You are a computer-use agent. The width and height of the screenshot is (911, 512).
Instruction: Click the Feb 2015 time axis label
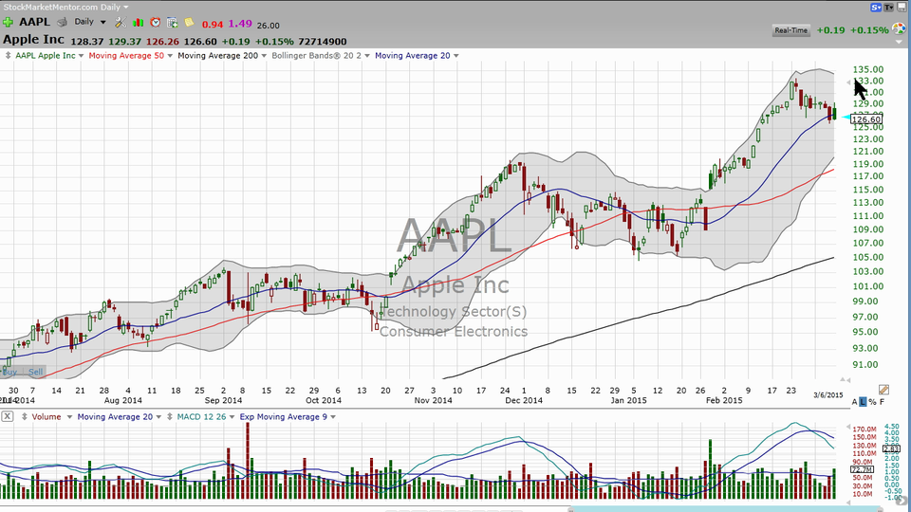(x=724, y=400)
